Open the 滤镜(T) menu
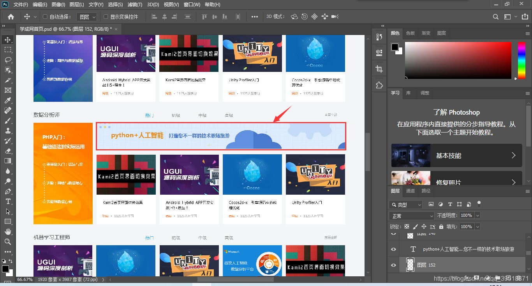 click(x=135, y=5)
